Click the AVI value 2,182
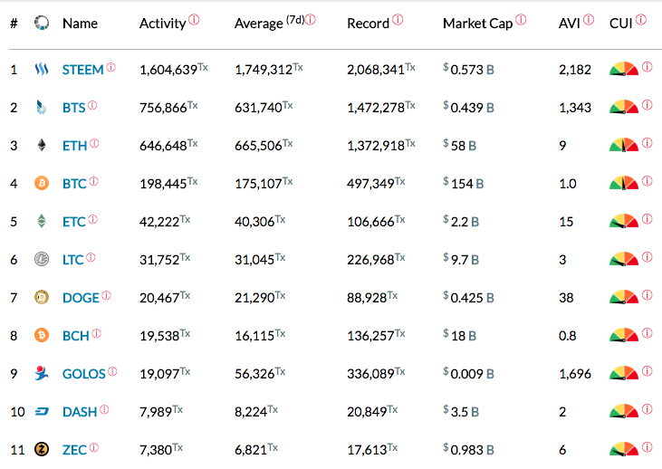The image size is (662, 469). coord(575,70)
